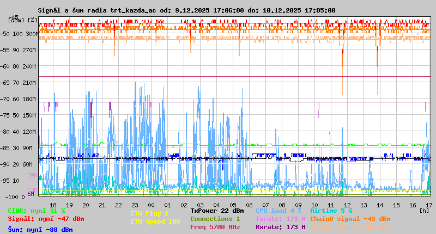
Task: Click the '-80 40 120M' y-axis label
Action: tap(18, 132)
